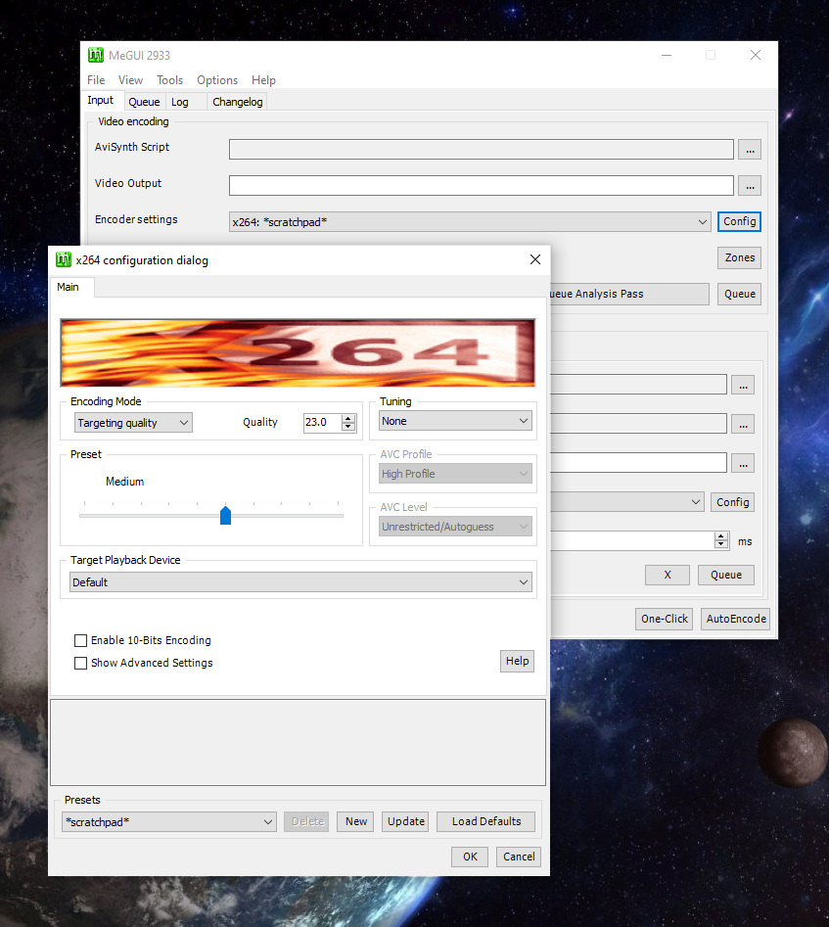Image resolution: width=829 pixels, height=927 pixels.
Task: Click the Preset slider thumb
Action: click(225, 515)
